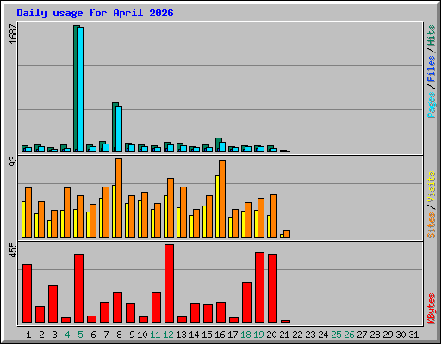Click day label 16 on the x-axis
The width and height of the screenshot is (441, 344).
[x=220, y=335]
